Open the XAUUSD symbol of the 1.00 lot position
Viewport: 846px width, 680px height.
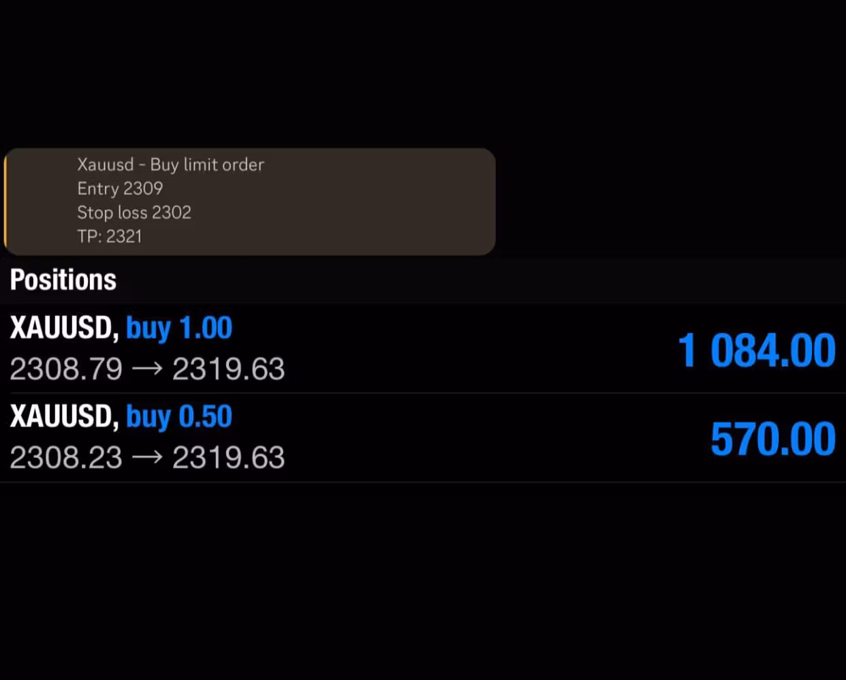pos(64,328)
